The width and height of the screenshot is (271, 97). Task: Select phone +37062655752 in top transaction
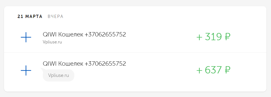tap(105, 35)
